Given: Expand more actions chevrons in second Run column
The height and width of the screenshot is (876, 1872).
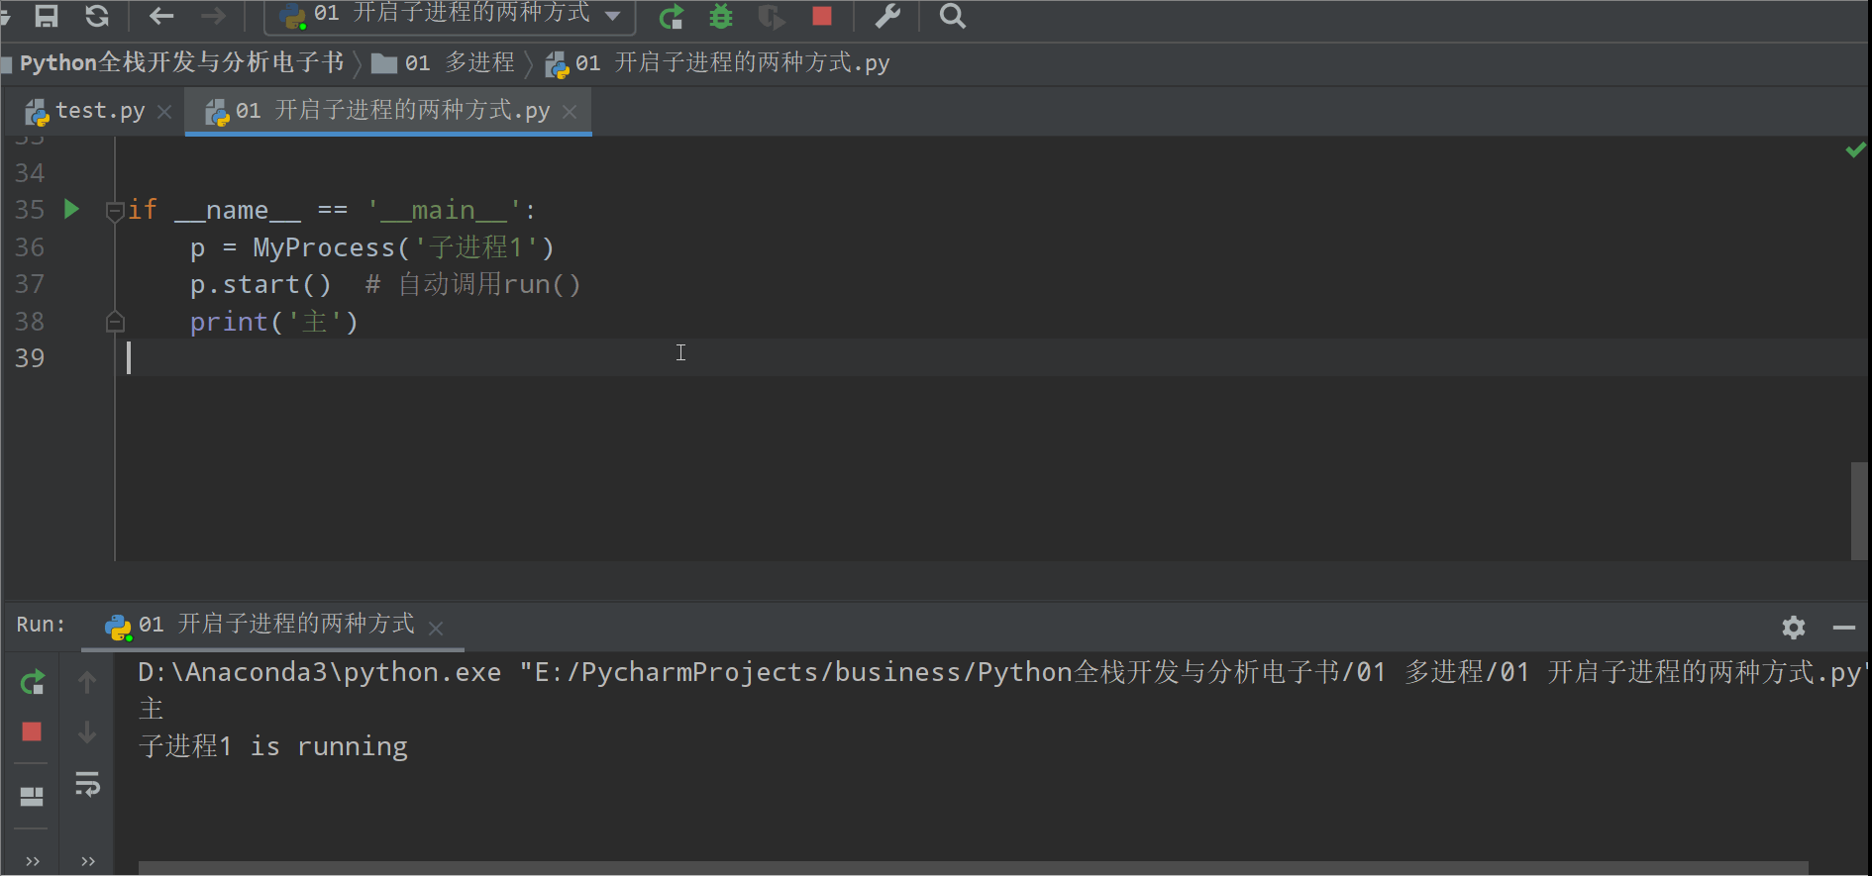Looking at the screenshot, I should [x=87, y=861].
